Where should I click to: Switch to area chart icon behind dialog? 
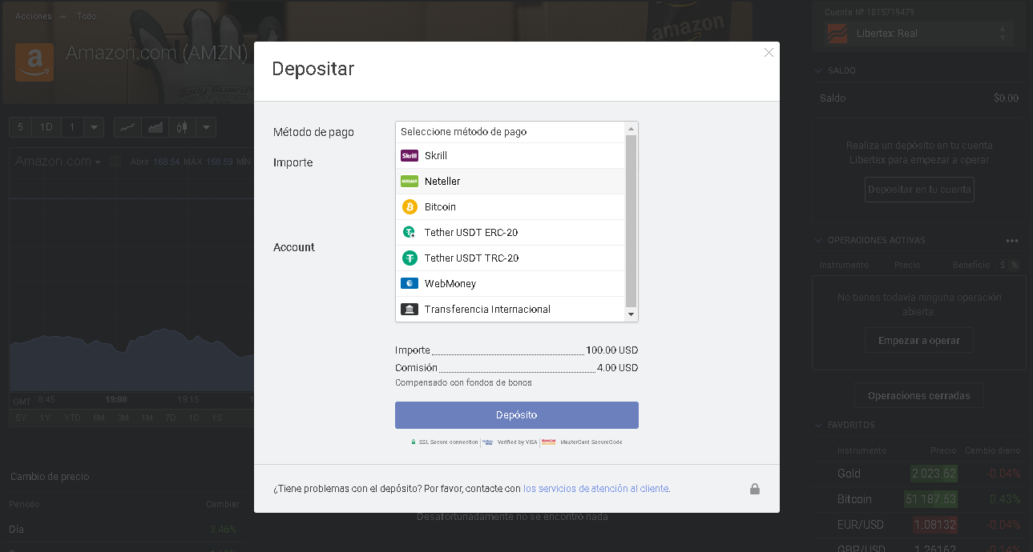coord(155,127)
